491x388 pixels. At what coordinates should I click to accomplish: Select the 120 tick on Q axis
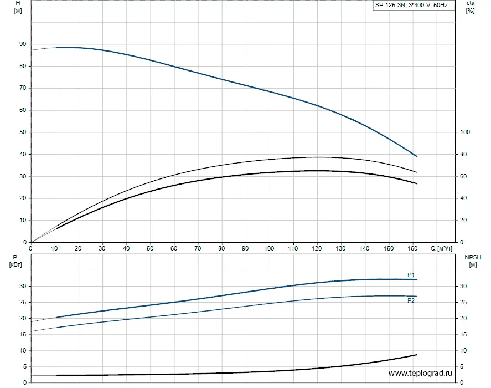pos(317,248)
